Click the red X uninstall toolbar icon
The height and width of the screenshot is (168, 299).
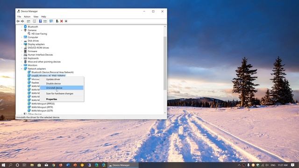[61, 21]
